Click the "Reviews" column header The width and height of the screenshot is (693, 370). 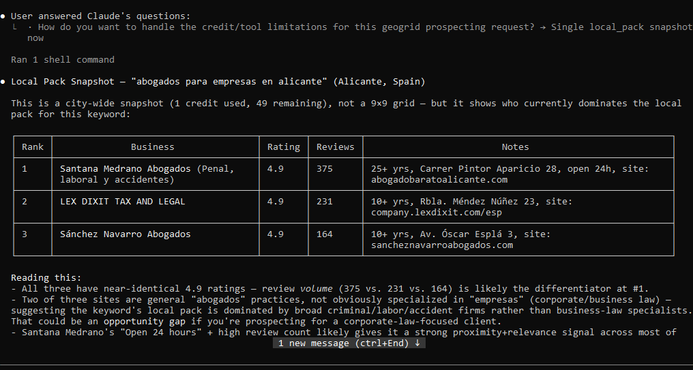point(336,147)
